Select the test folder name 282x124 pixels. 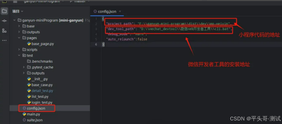pos(30,56)
